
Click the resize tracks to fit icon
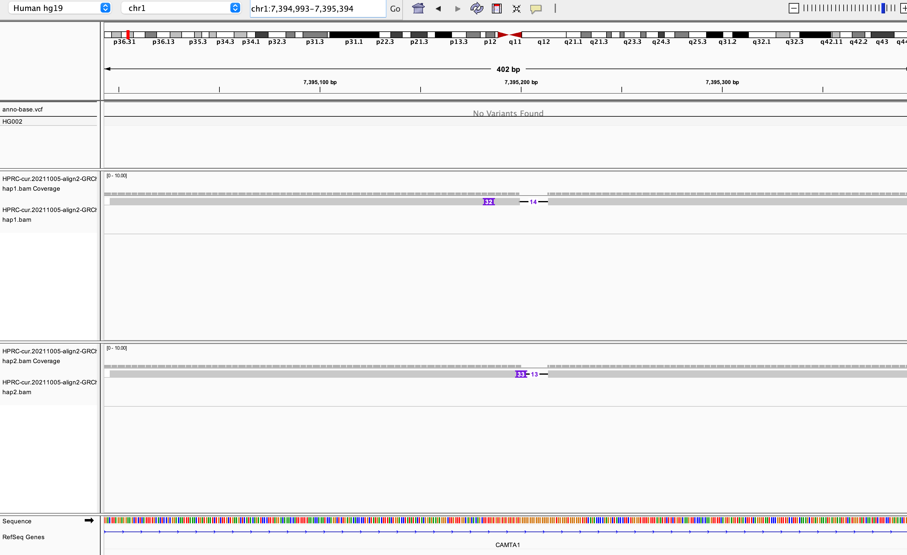click(516, 9)
